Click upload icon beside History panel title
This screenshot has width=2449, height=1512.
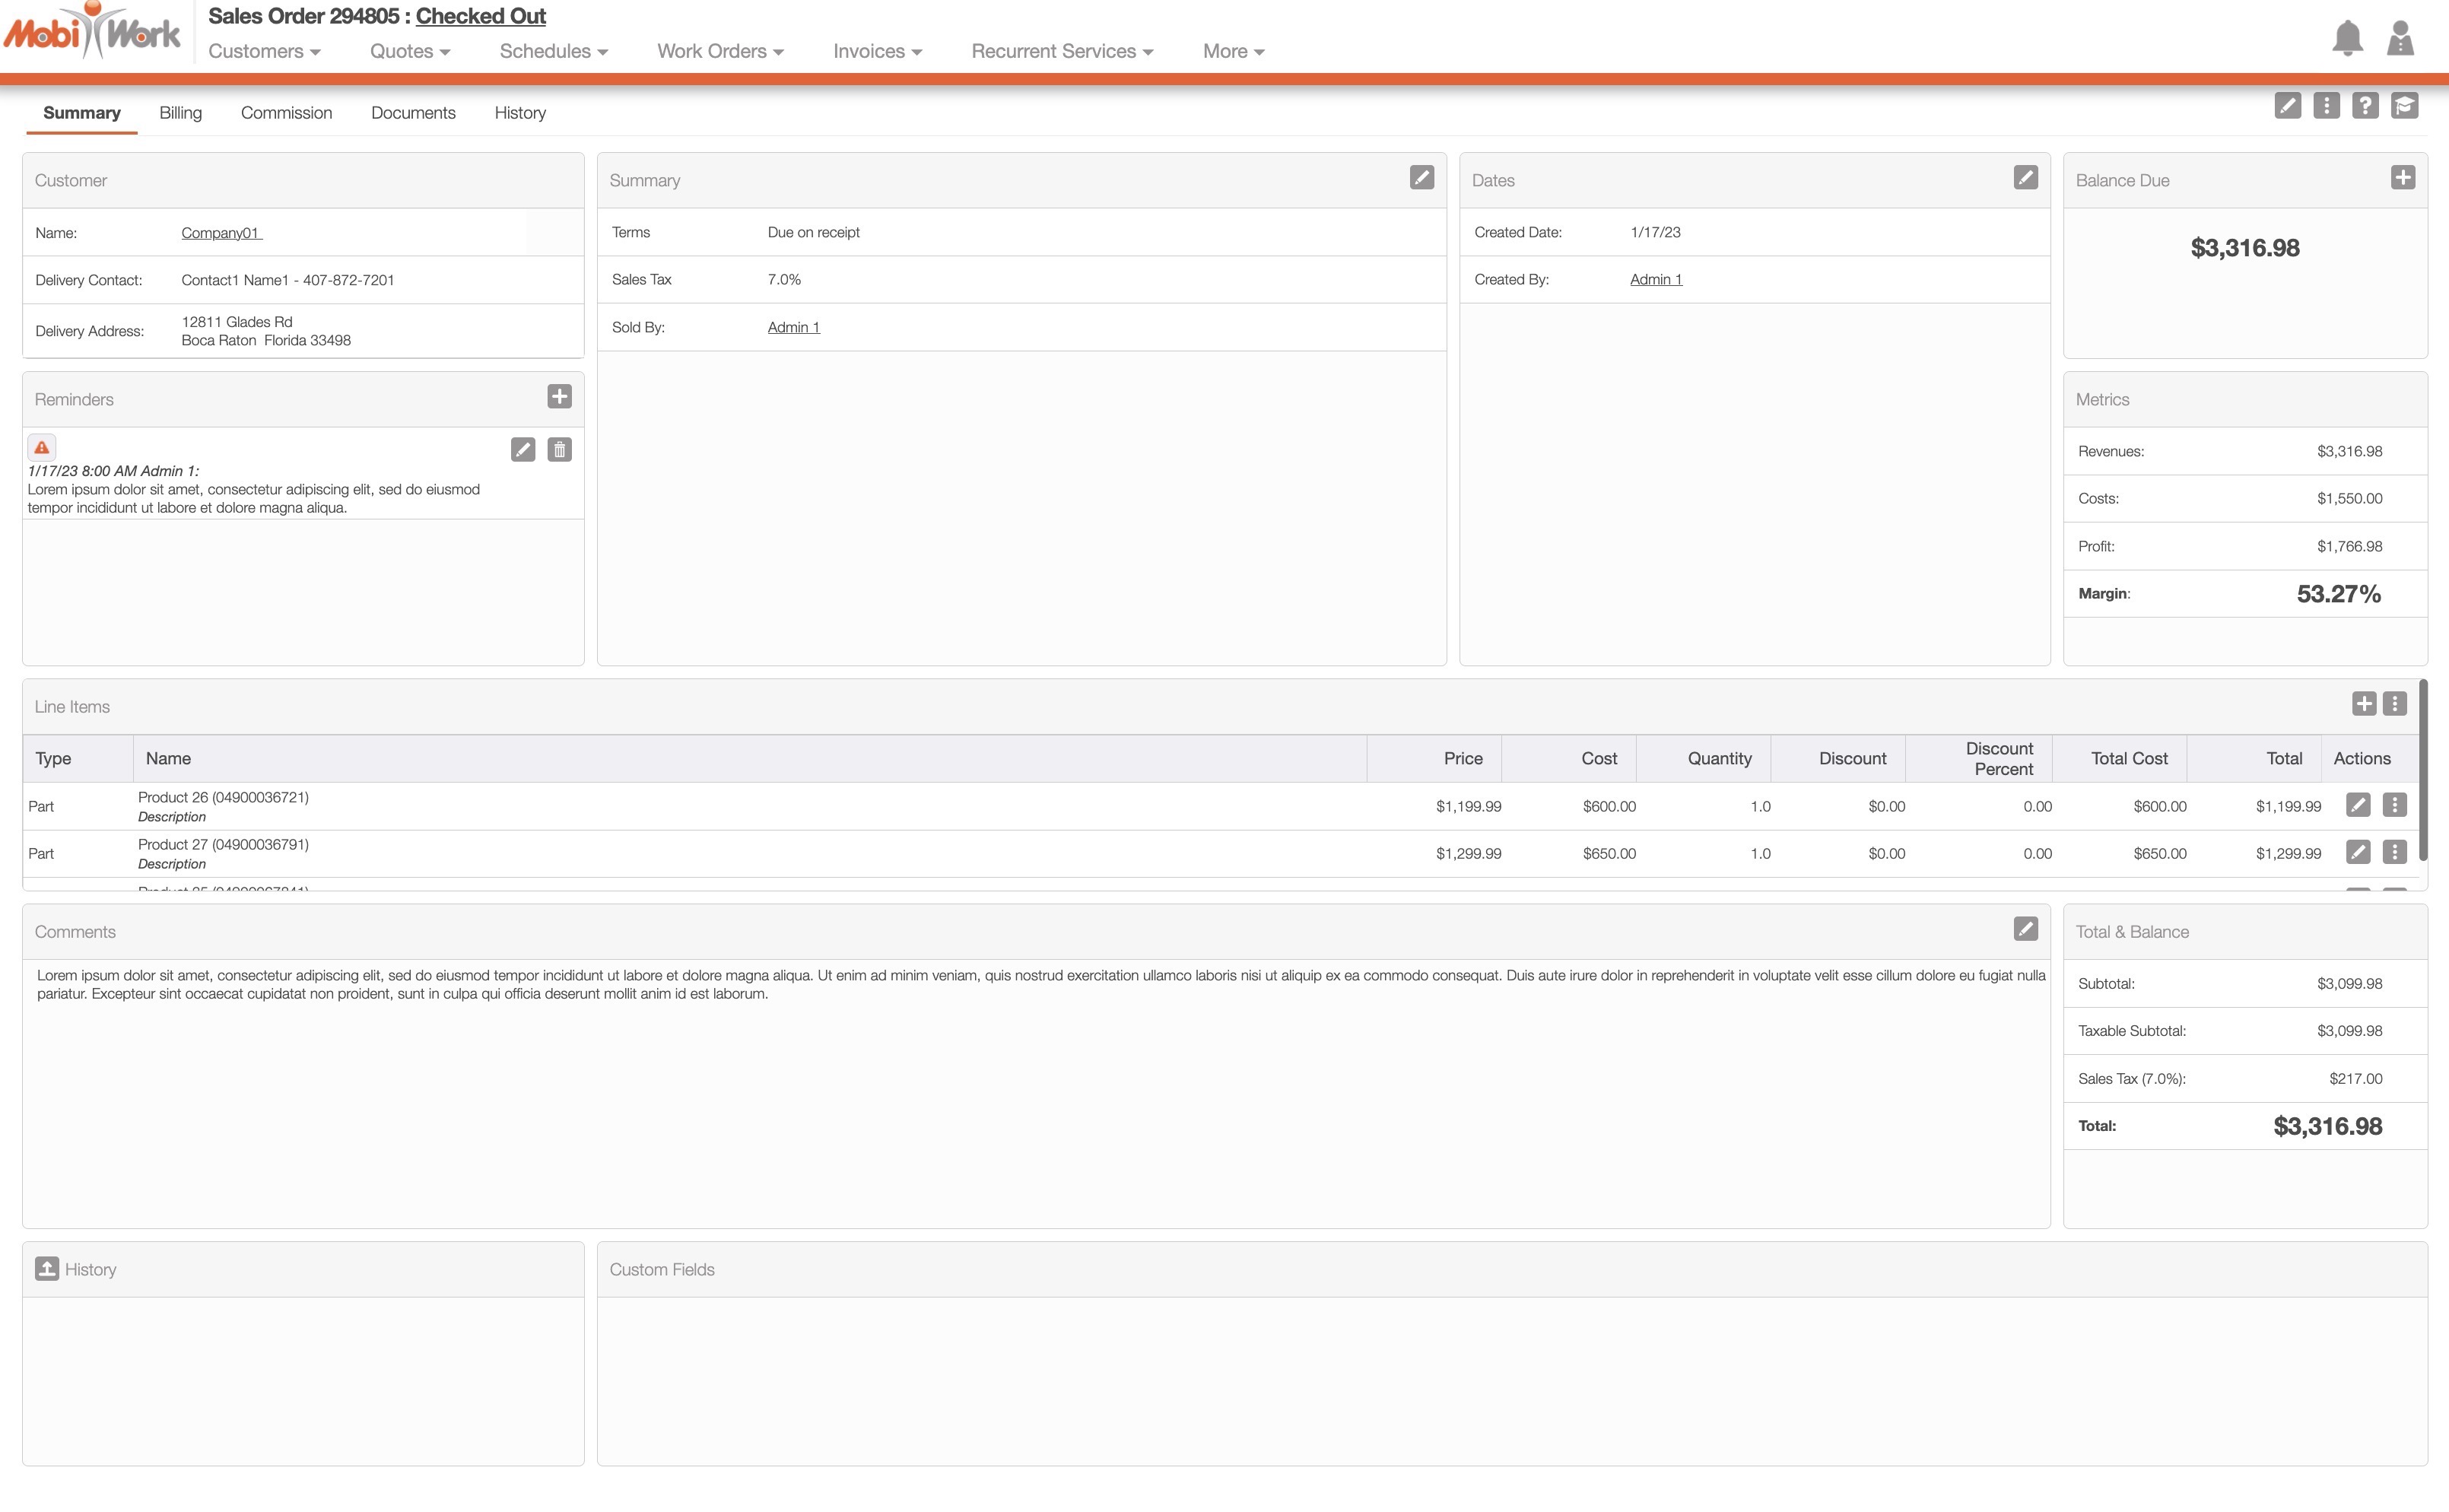(x=47, y=1268)
